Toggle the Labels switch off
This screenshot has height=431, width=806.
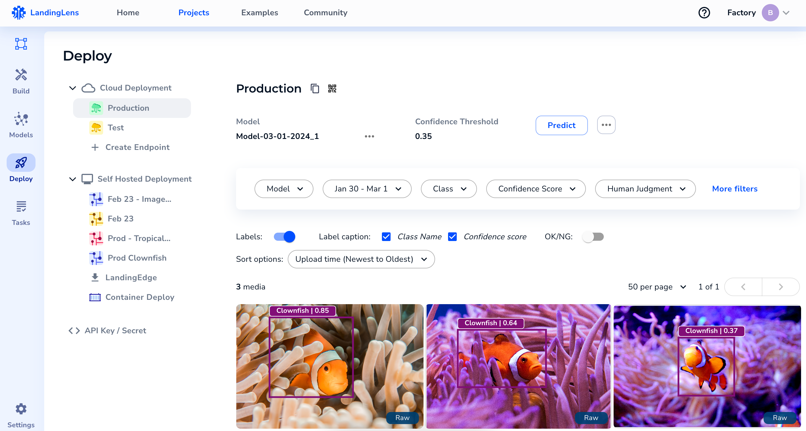click(x=284, y=237)
